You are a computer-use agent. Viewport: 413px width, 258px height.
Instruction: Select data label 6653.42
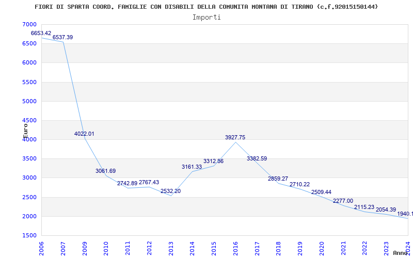coord(41,33)
